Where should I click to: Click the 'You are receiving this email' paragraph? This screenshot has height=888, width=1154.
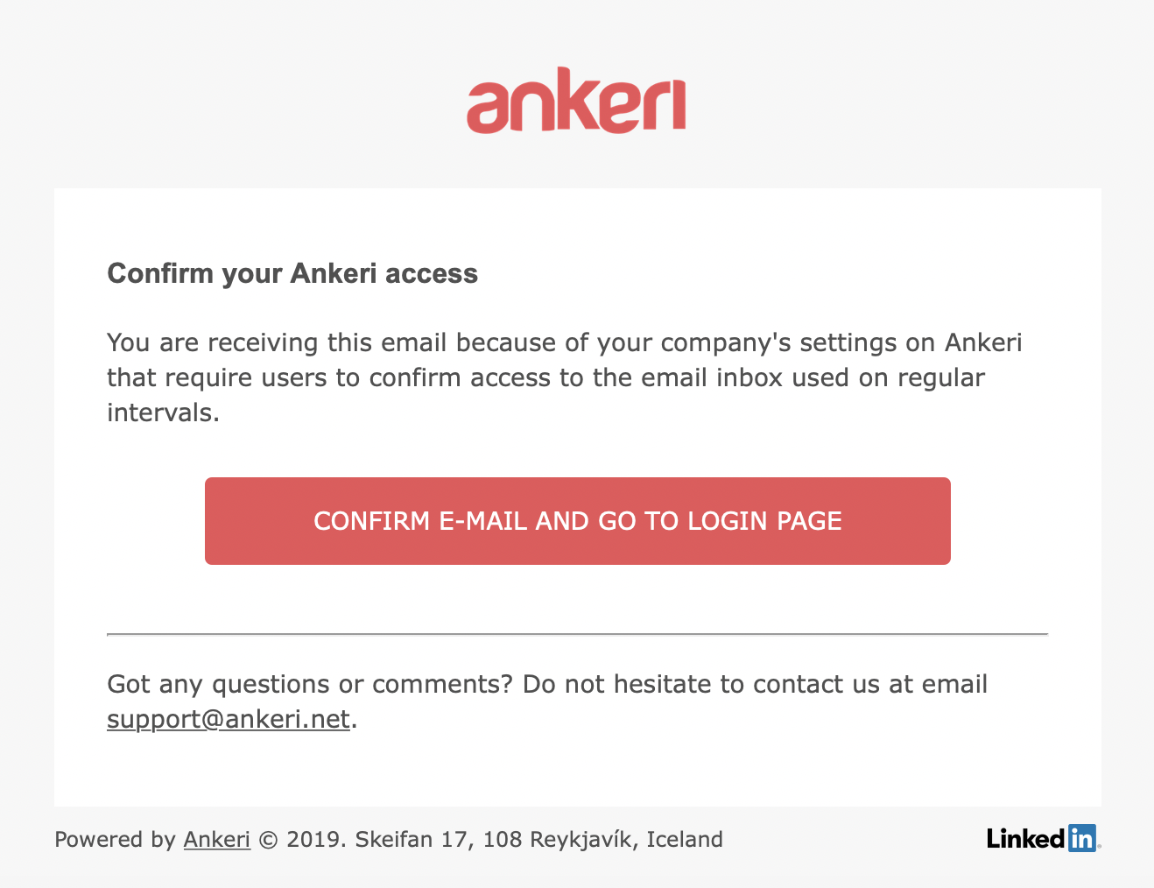tap(565, 377)
